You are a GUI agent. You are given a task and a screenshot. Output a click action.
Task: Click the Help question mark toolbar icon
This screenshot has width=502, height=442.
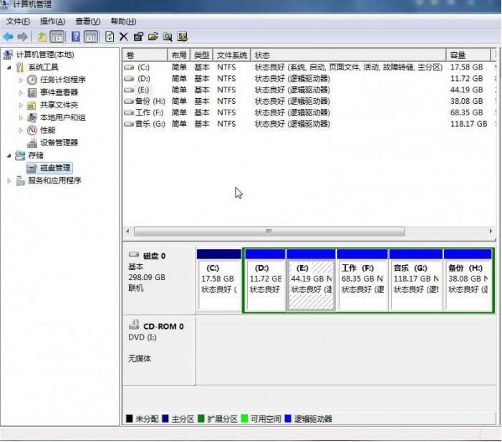75,36
